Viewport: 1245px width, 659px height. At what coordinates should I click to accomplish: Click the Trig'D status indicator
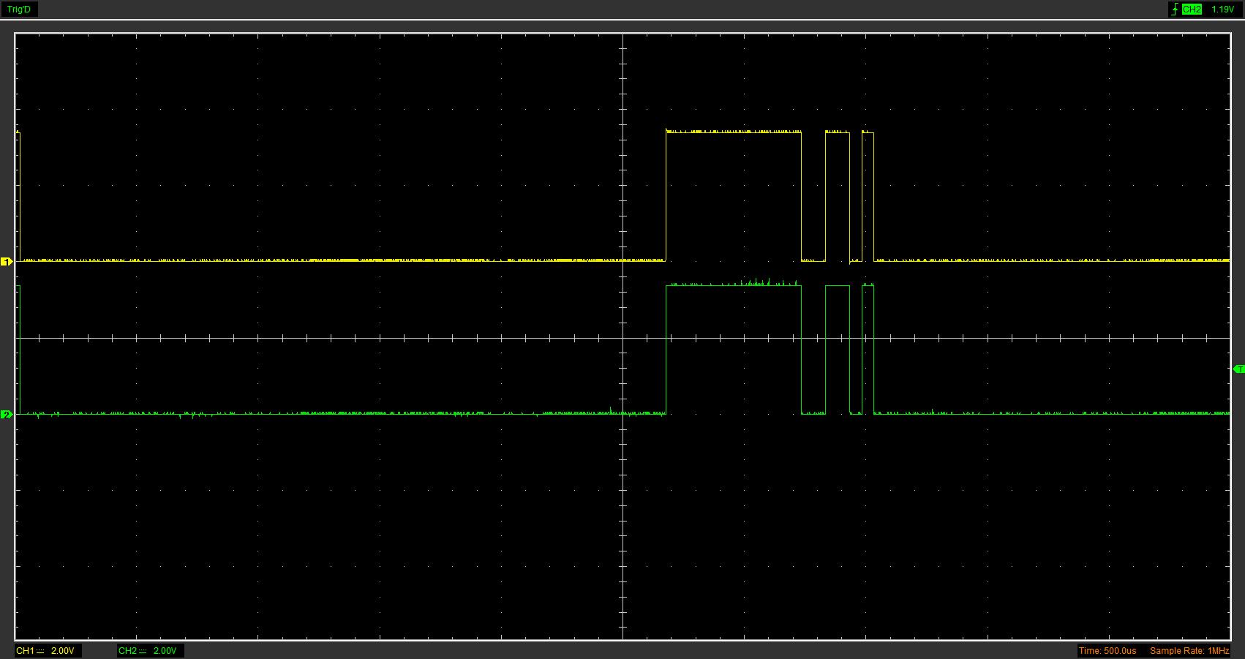pos(19,10)
